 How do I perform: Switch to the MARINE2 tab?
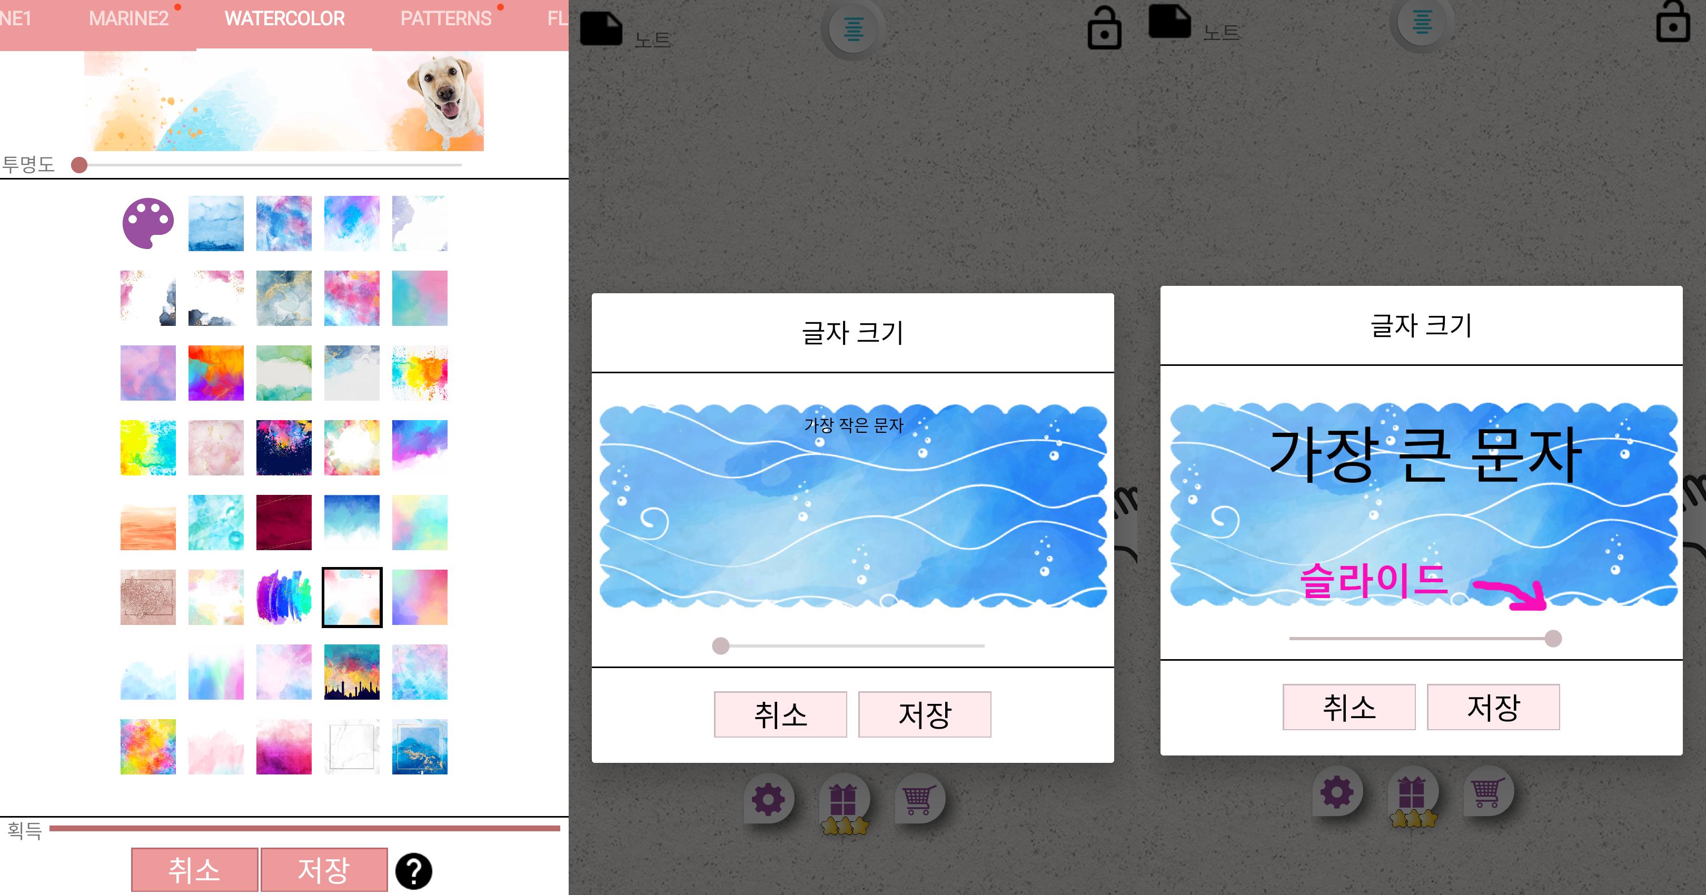click(128, 18)
